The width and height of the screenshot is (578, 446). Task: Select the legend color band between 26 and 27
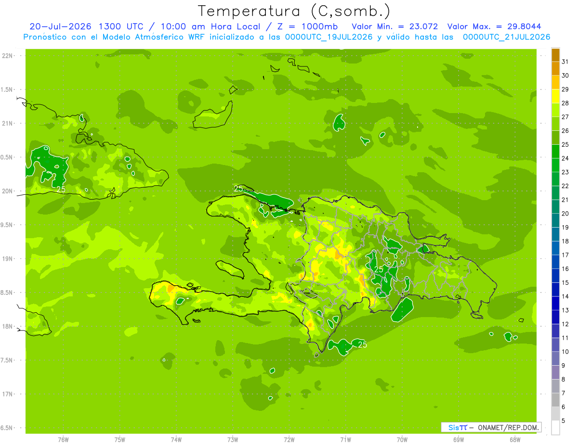click(555, 124)
